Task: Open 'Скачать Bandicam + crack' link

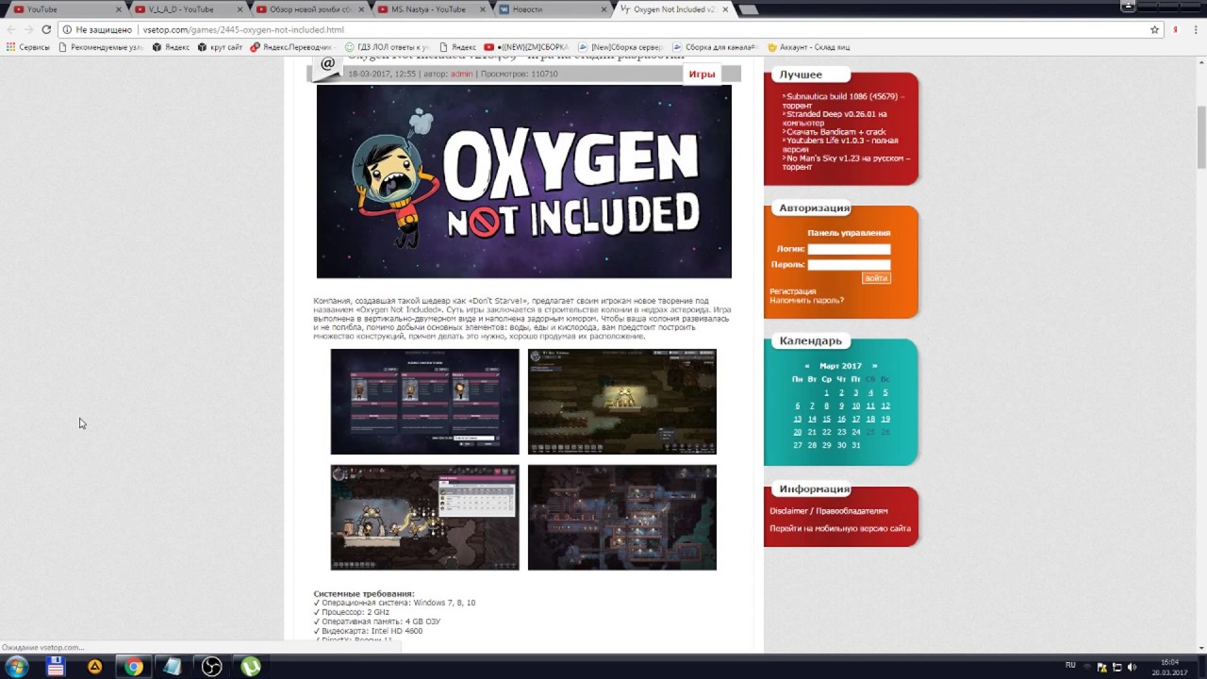Action: pyautogui.click(x=835, y=132)
